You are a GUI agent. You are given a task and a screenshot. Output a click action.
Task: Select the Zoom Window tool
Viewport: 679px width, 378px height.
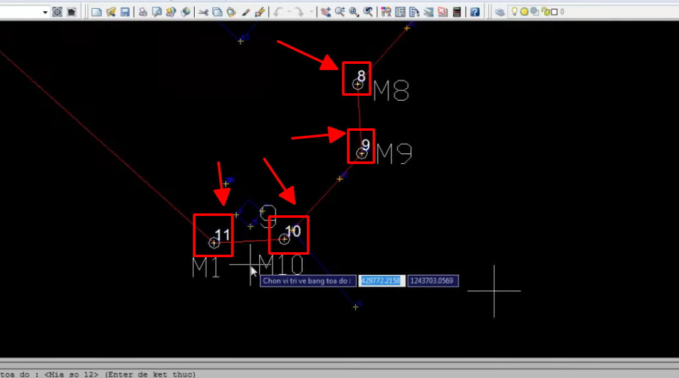click(x=354, y=12)
